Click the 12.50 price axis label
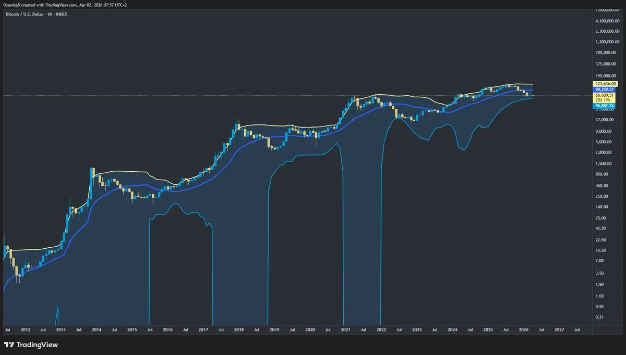Viewport: 626px width, 355px height. (x=601, y=250)
